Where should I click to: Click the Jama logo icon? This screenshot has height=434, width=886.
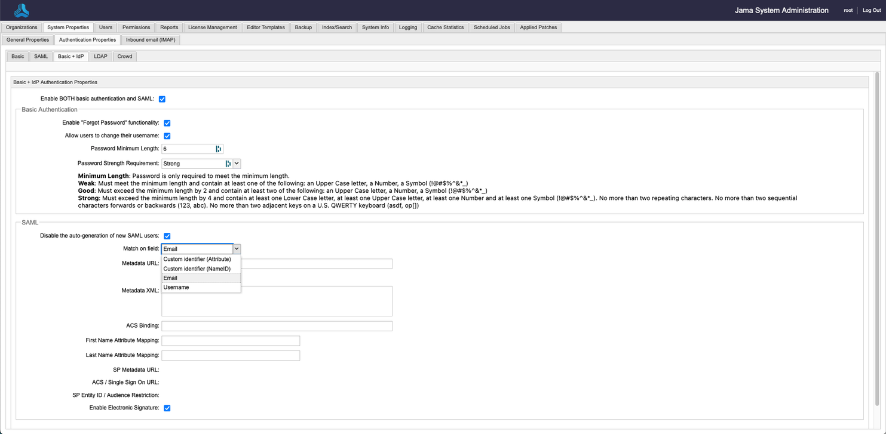[x=22, y=10]
